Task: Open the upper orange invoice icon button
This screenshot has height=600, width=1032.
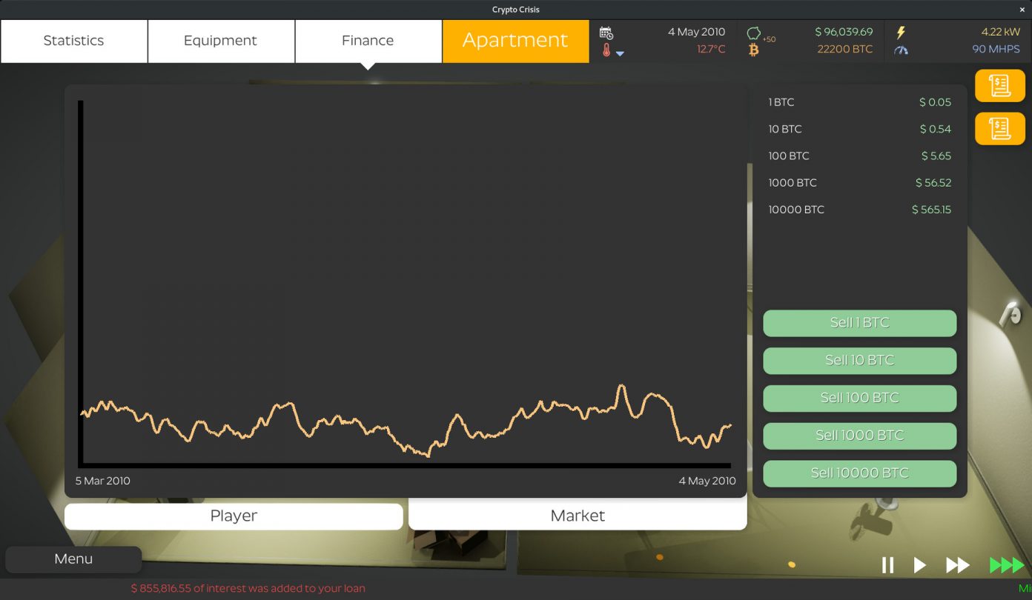Action: click(999, 86)
